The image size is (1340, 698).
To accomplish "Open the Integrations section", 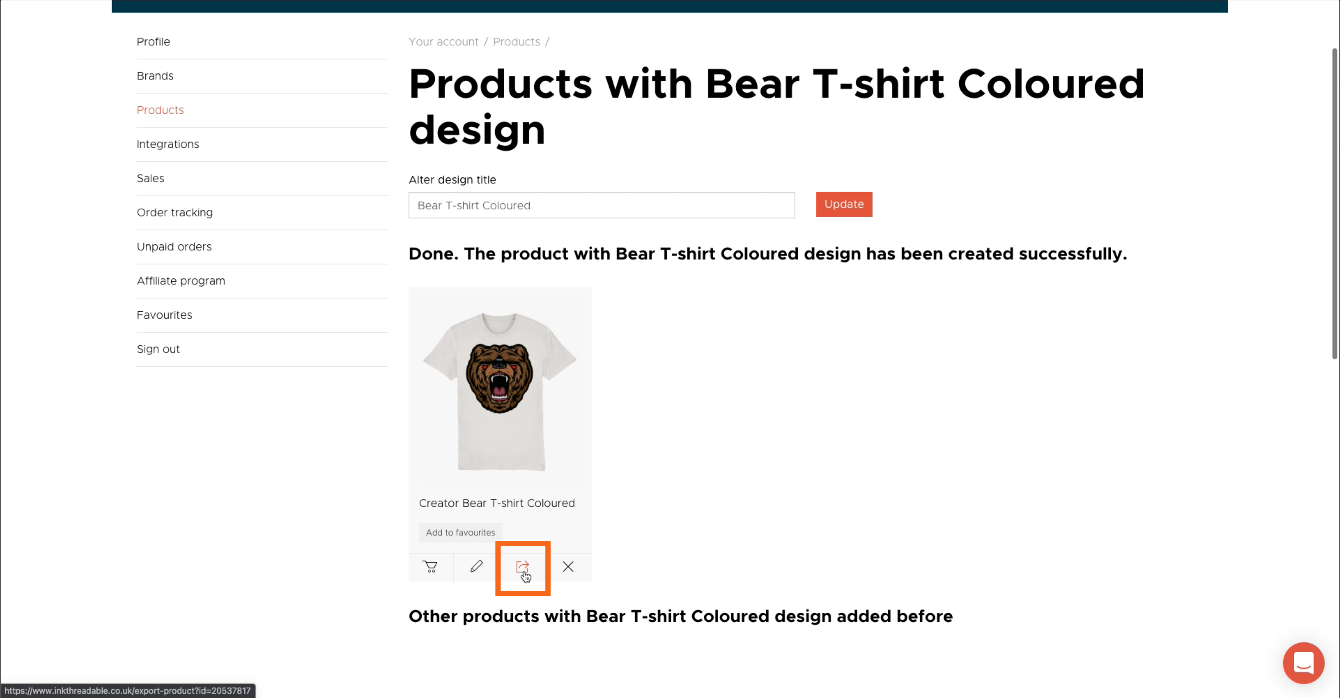I will (167, 144).
